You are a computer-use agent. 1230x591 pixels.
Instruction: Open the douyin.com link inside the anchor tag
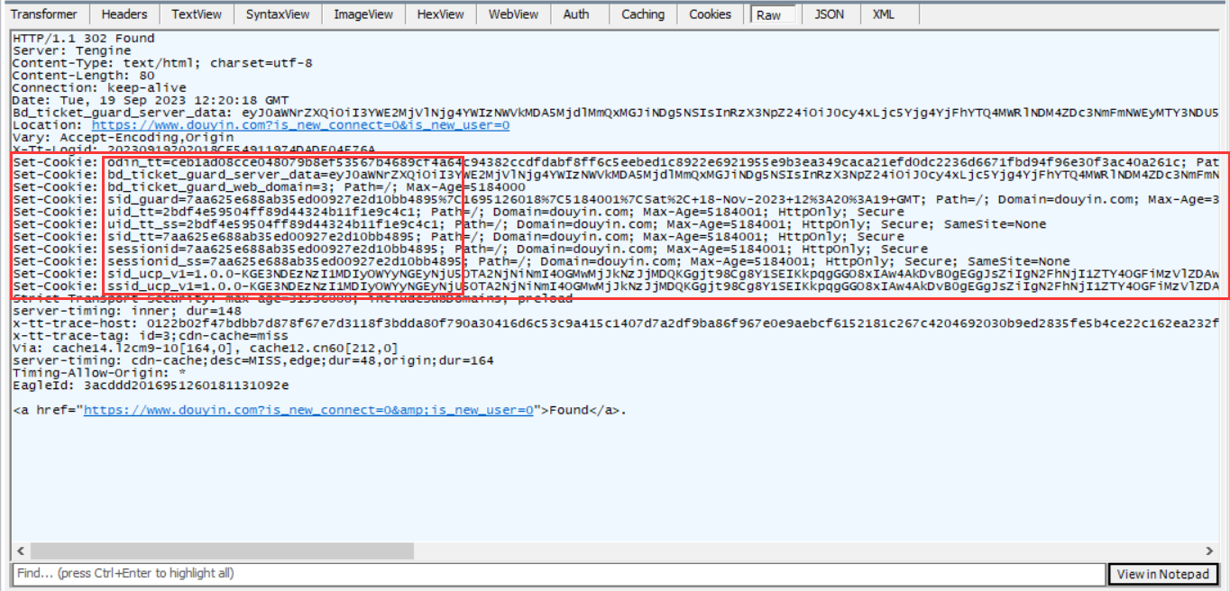(307, 411)
